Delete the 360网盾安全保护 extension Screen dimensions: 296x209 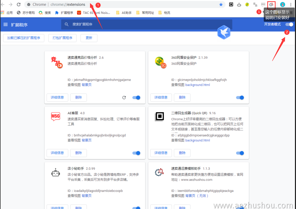coord(182,97)
